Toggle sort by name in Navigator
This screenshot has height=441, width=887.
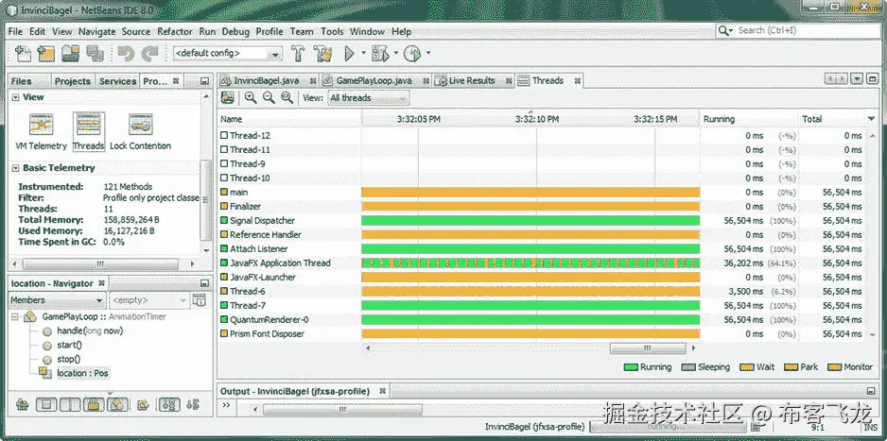(168, 404)
